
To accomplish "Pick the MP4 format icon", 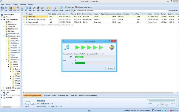I will tap(26, 8).
